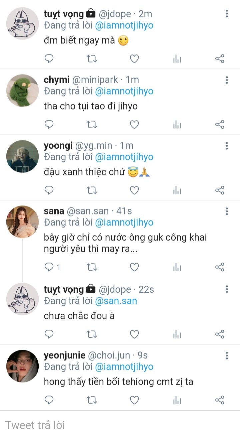View analytics on first tuyệt vọng tweet
This screenshot has width=240, height=440.
[177, 59]
